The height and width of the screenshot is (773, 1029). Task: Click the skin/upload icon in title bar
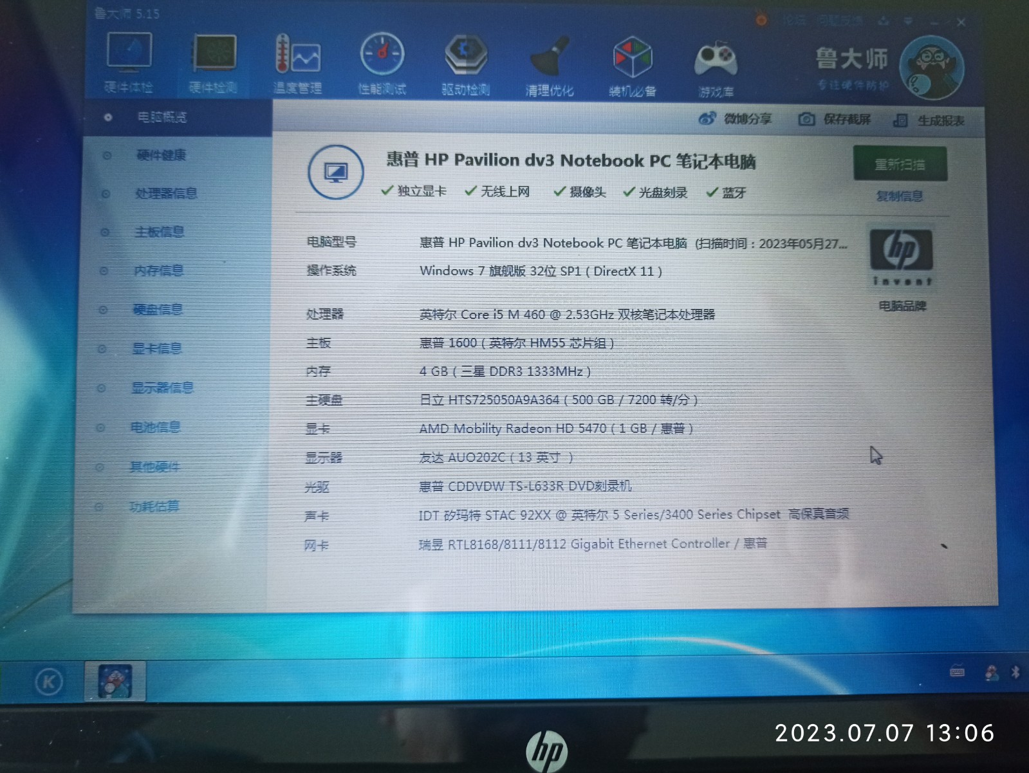tap(884, 21)
